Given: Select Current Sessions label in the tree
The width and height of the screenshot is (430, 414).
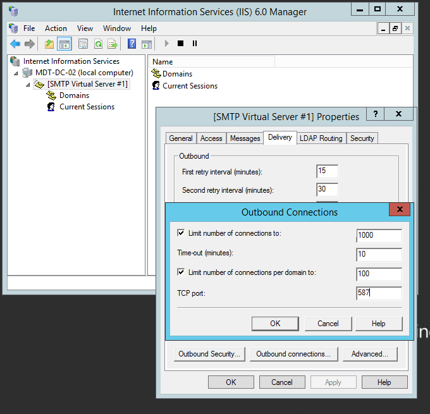Looking at the screenshot, I should (87, 107).
